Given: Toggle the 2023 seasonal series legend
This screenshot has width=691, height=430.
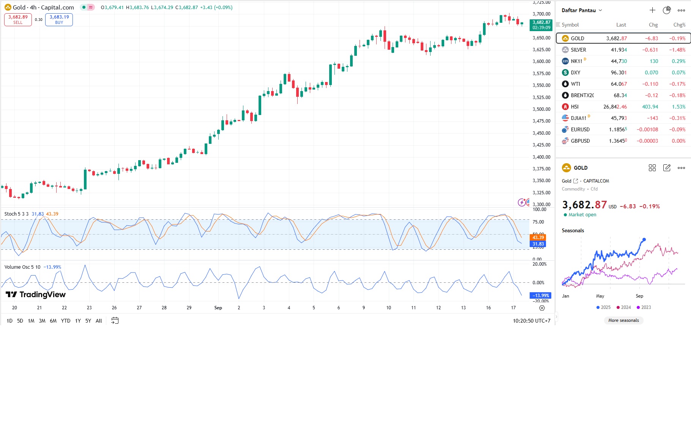Looking at the screenshot, I should click(x=644, y=307).
